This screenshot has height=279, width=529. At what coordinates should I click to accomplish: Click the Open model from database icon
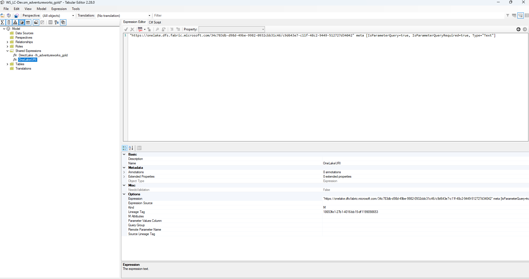click(x=9, y=15)
